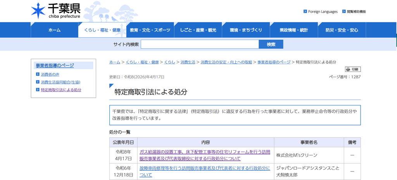Open ガス給湯器の設置工事 administrative action link
Image resolution: width=397 pixels, height=180 pixels.
[x=205, y=155]
